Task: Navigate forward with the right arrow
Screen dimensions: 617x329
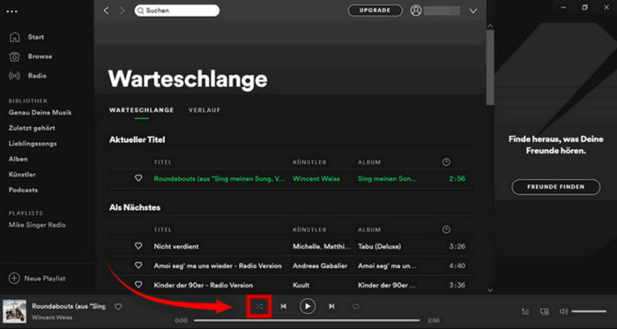Action: pyautogui.click(x=123, y=11)
